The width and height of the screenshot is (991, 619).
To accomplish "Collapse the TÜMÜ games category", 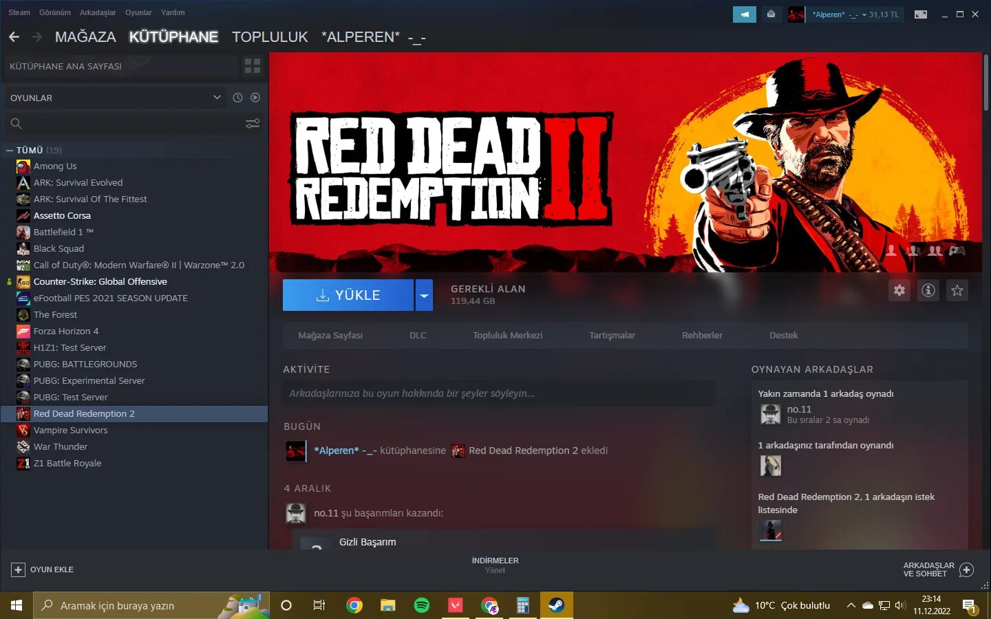I will tap(10, 150).
